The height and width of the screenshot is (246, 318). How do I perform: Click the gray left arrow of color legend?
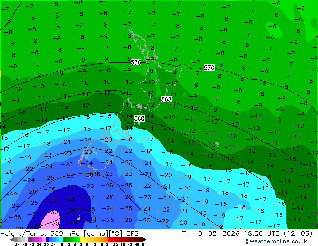(x=12, y=240)
